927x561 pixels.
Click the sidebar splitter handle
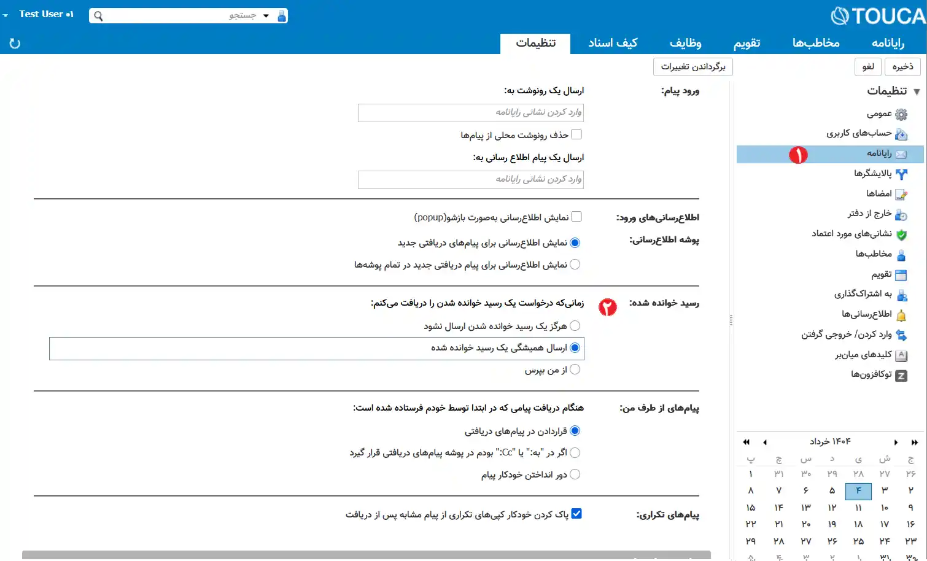tap(731, 320)
